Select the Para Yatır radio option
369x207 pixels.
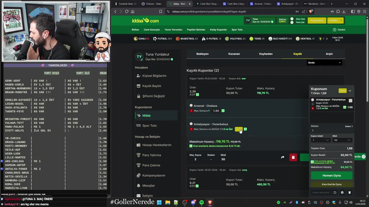click(x=292, y=19)
